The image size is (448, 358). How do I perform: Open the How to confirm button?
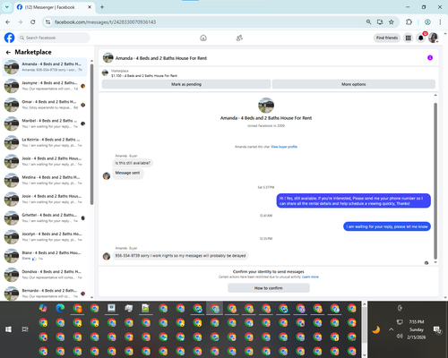[x=269, y=288]
